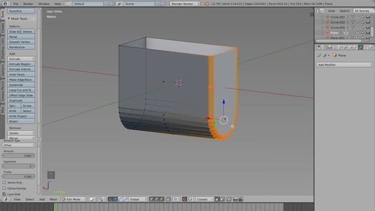The width and height of the screenshot is (375, 211).
Task: Click the 3D View editor type icon
Action: 6,199
